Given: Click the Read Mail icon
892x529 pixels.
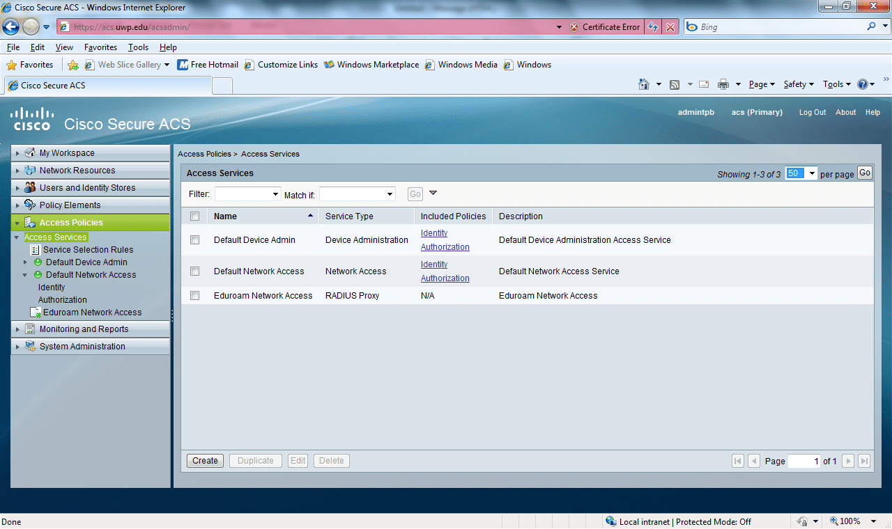Looking at the screenshot, I should [704, 84].
